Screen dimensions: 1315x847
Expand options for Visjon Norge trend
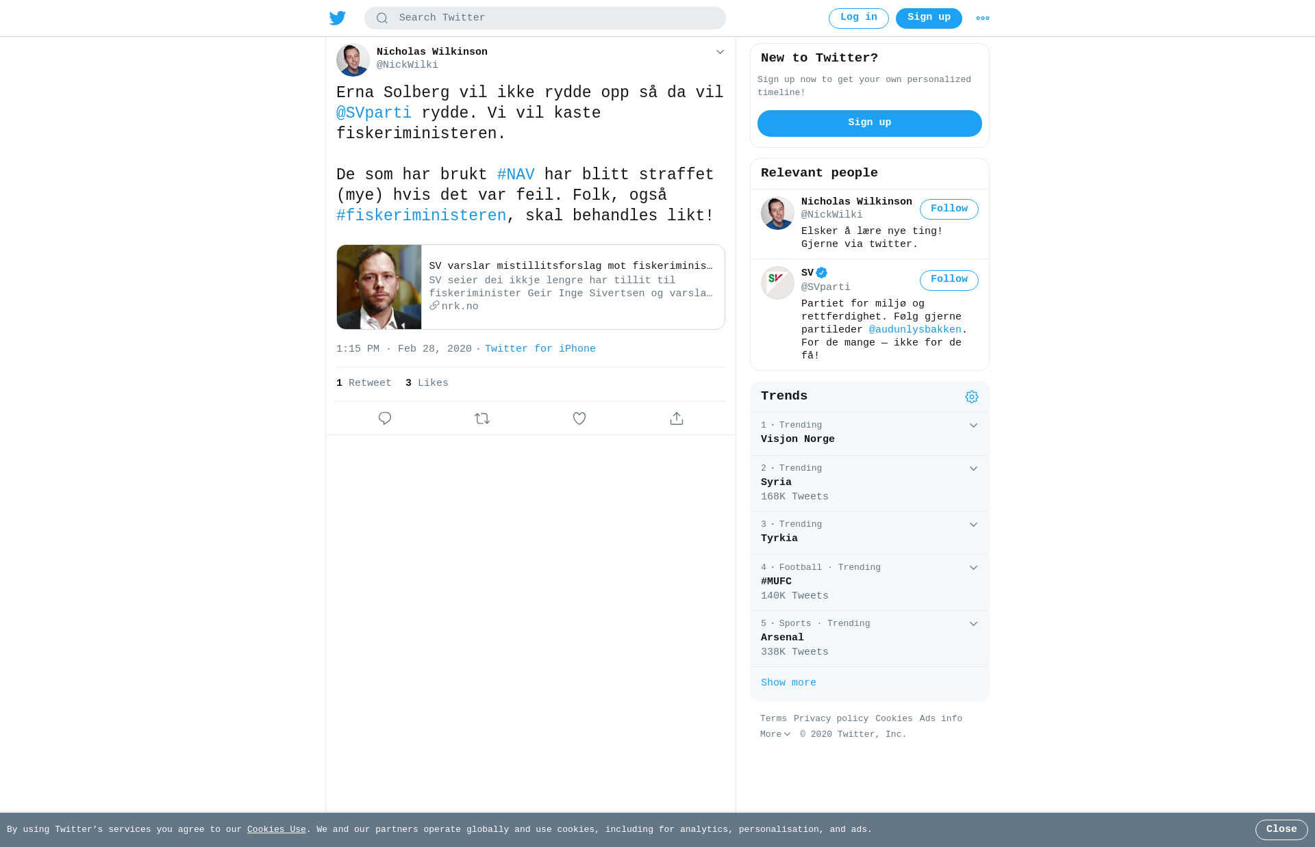[973, 426]
